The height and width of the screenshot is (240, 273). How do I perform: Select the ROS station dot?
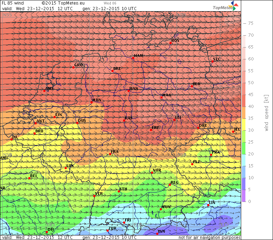pyautogui.click(x=171, y=43)
